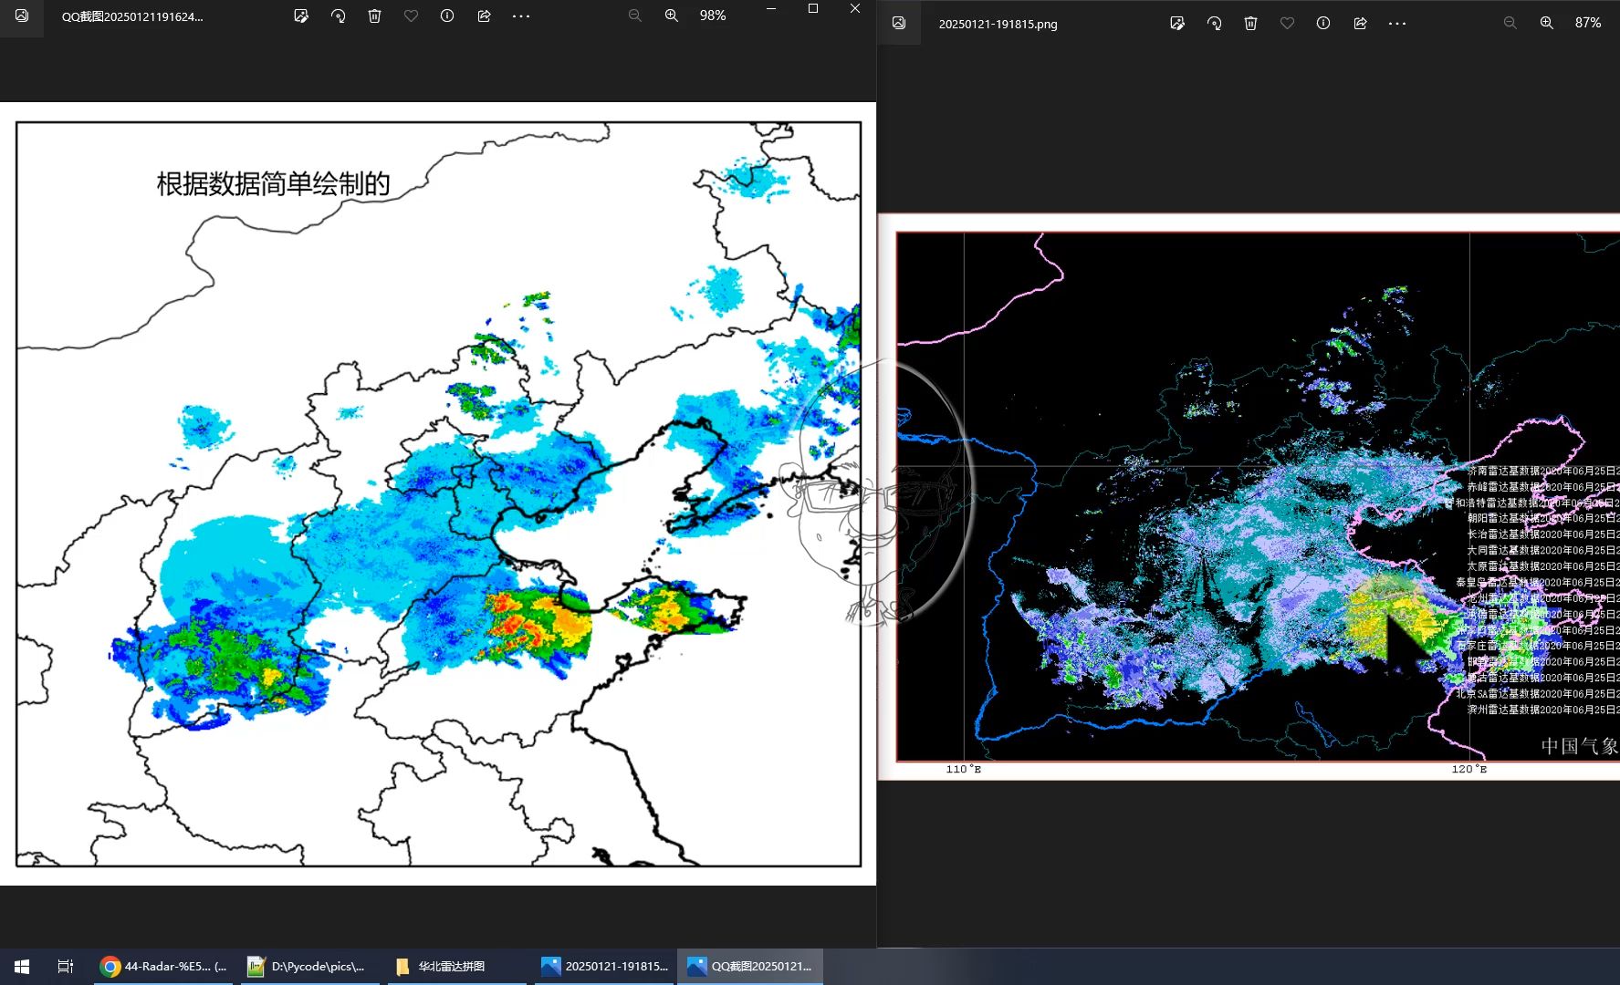Delete the image in right Photos window
Image resolution: width=1620 pixels, height=985 pixels.
1250,23
